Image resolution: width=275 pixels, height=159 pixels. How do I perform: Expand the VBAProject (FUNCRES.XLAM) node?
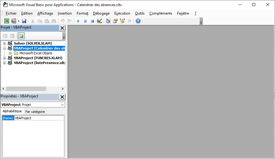4,58
